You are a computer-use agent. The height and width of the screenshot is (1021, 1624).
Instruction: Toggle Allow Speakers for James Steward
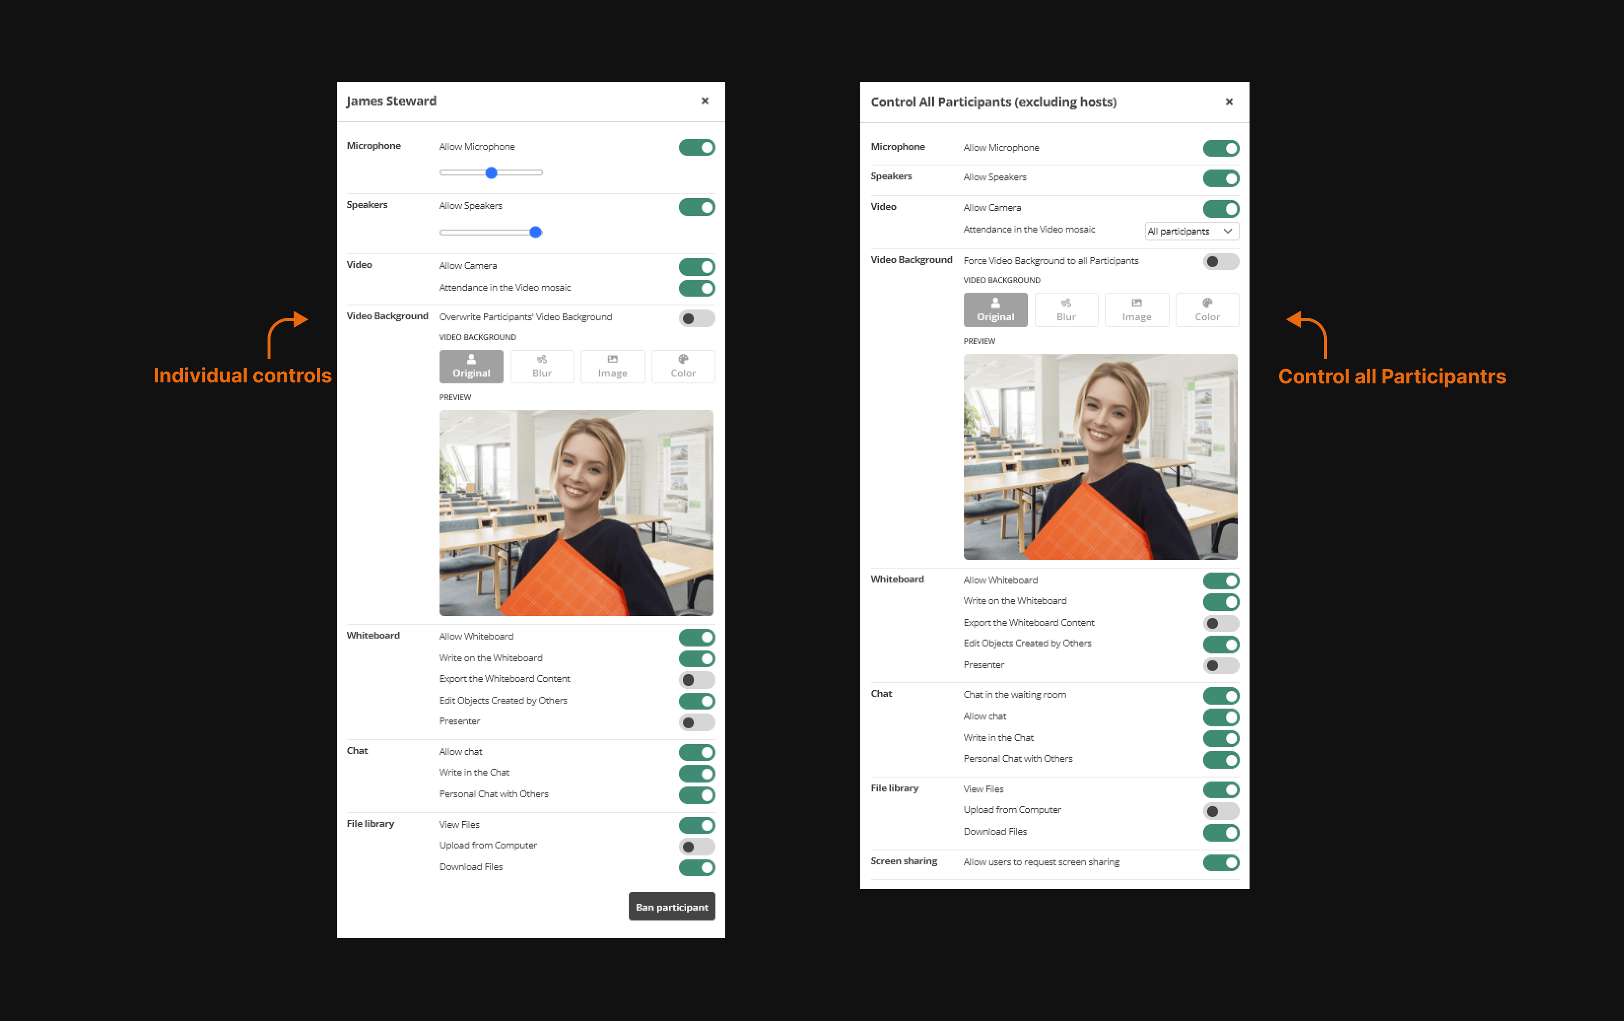point(697,207)
